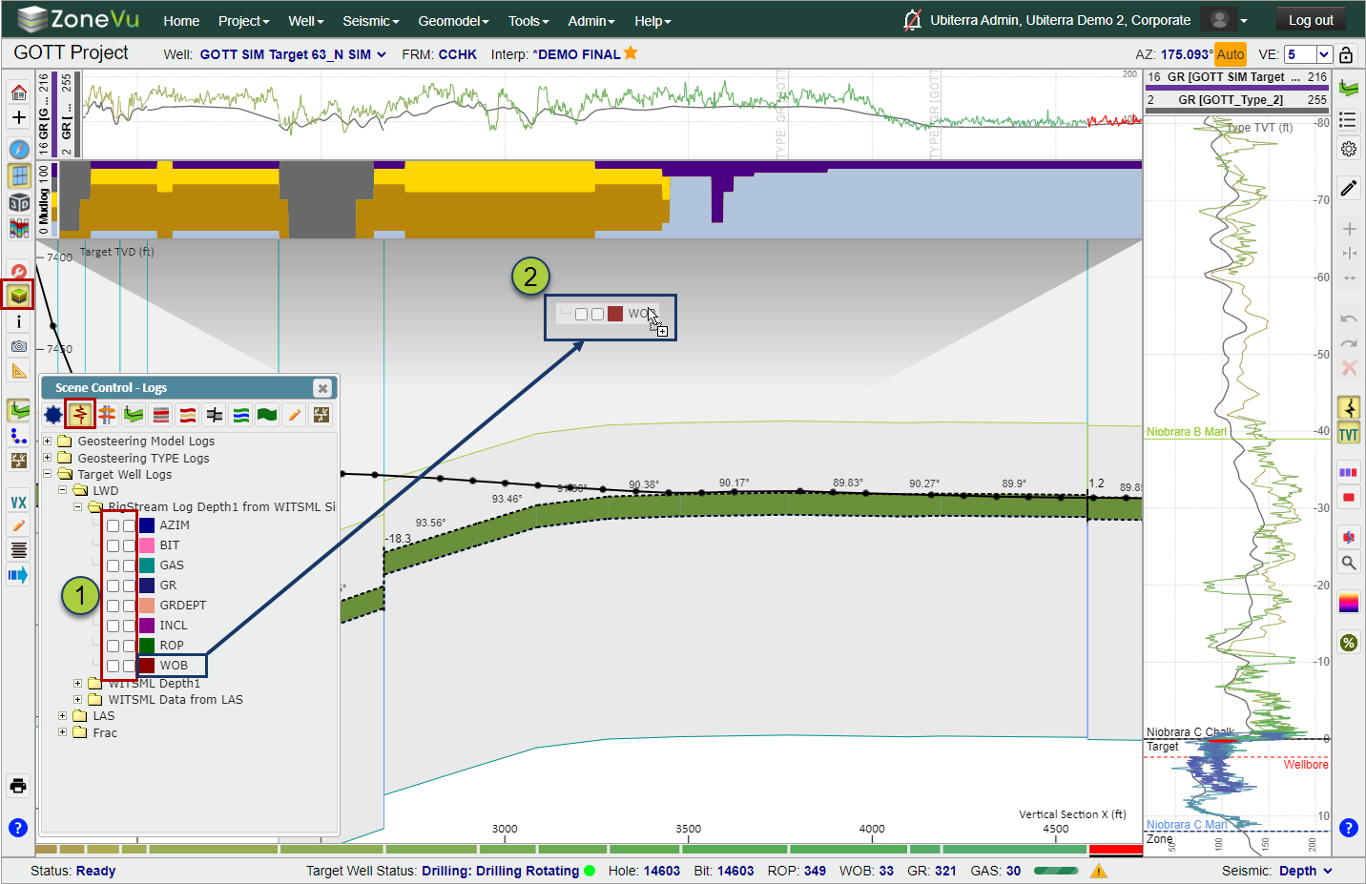This screenshot has height=884, width=1366.
Task: Open the Seismic Depth dropdown
Action: [1305, 871]
